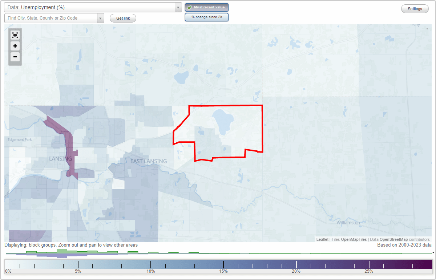
Task: Reset map to full extent with the fit icon
Action: pos(15,35)
